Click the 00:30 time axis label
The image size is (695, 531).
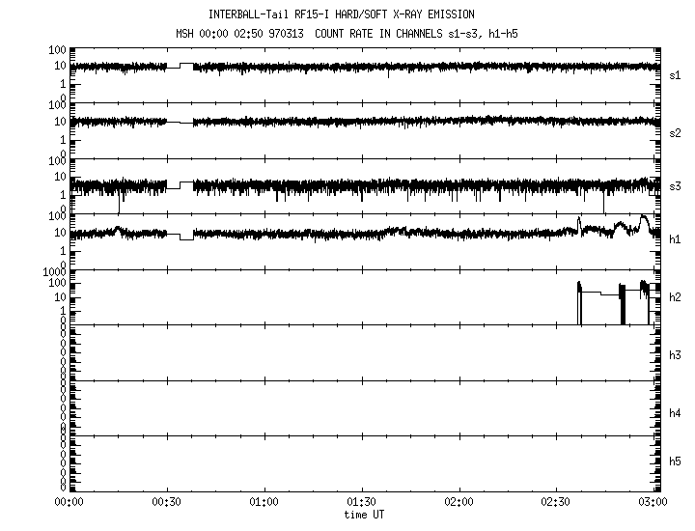167,502
